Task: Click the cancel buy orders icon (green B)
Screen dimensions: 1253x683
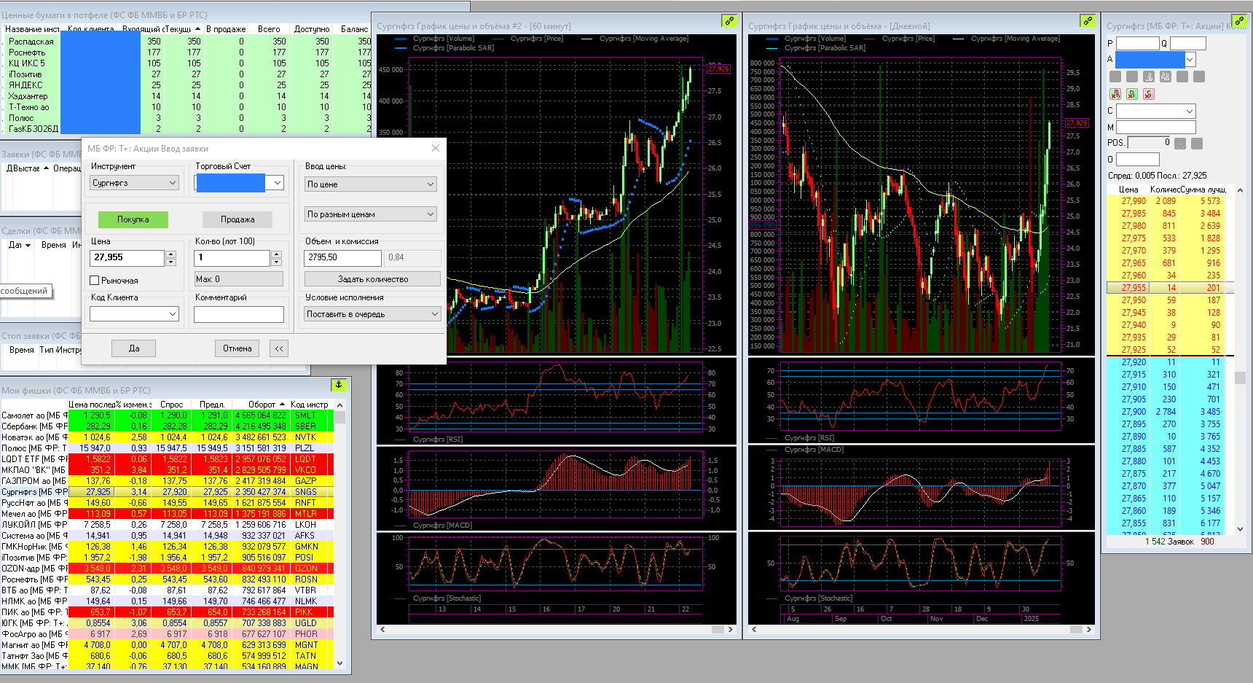Action: (x=1131, y=94)
